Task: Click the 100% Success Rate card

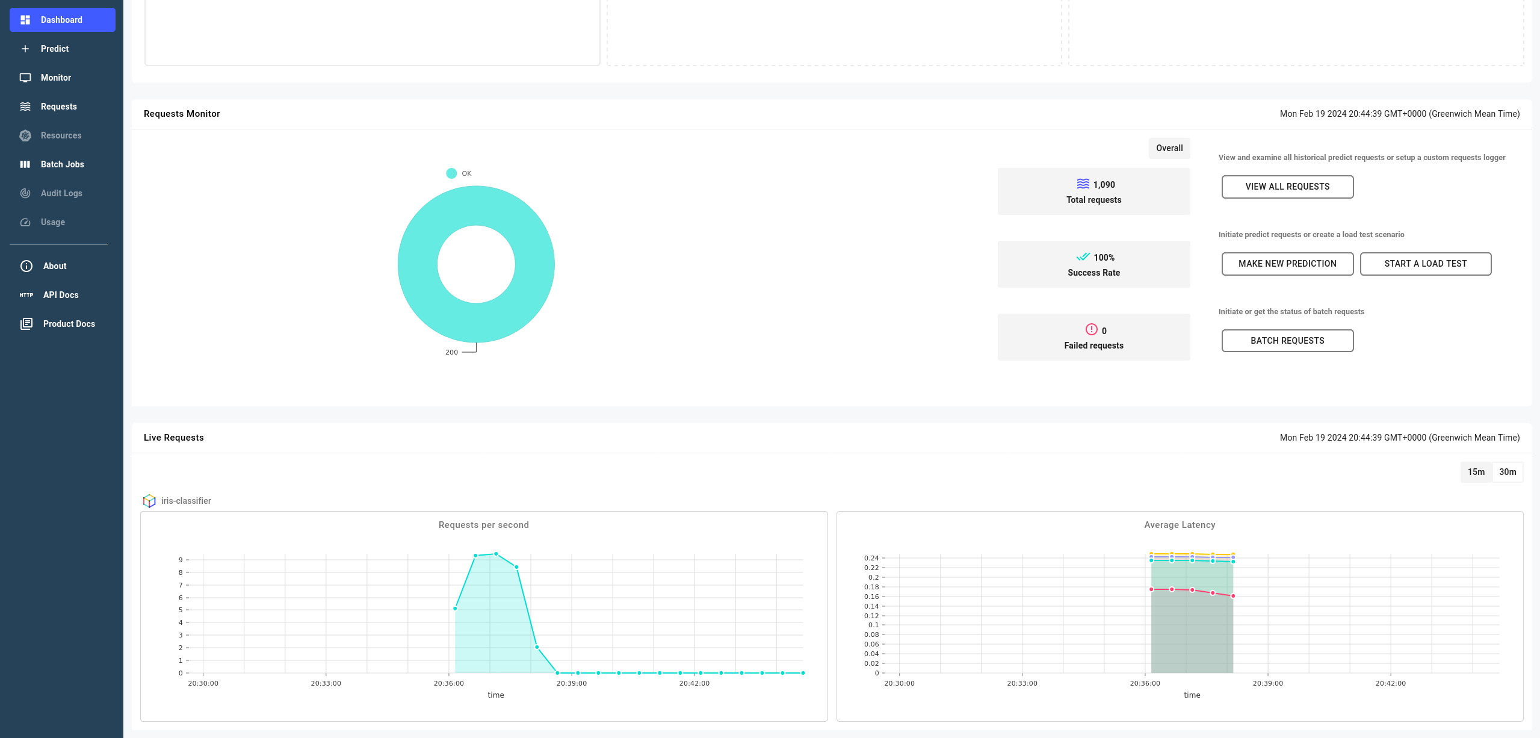Action: click(x=1093, y=264)
